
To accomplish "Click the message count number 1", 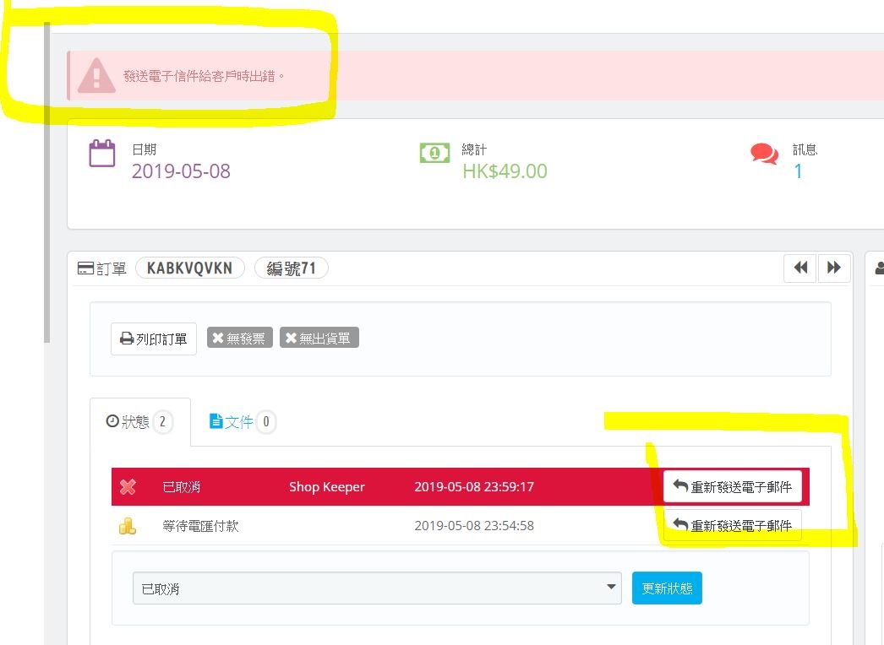I will [798, 171].
